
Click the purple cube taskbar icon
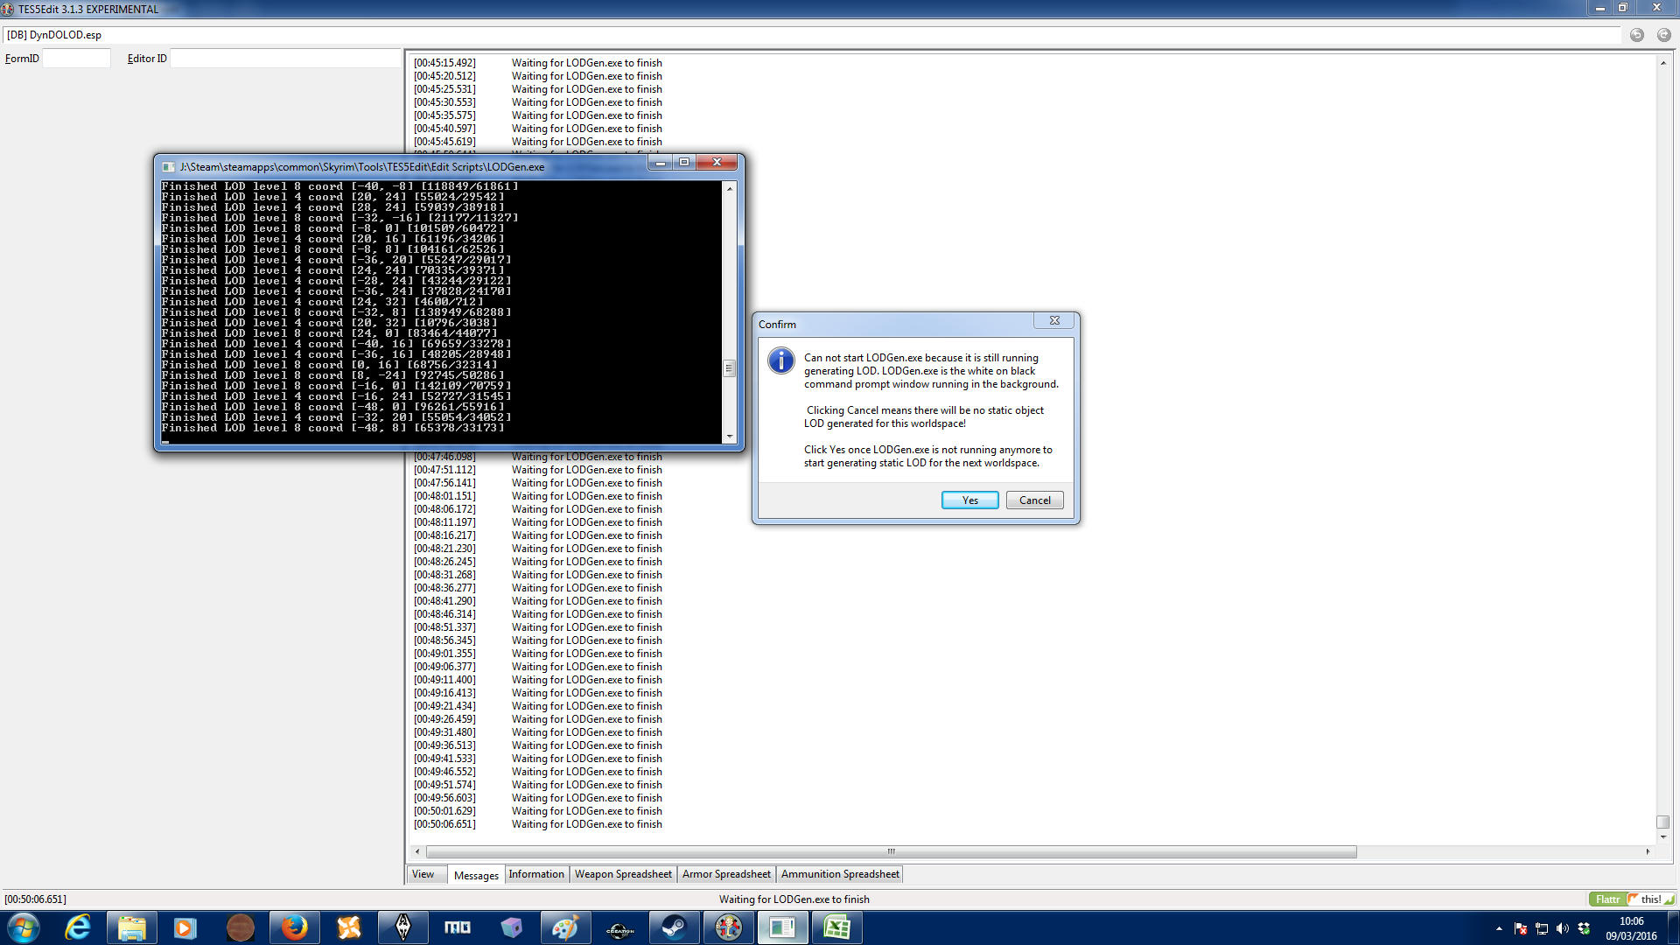coord(511,927)
